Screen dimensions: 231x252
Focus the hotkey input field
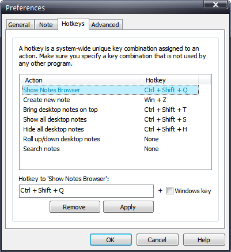click(86, 191)
